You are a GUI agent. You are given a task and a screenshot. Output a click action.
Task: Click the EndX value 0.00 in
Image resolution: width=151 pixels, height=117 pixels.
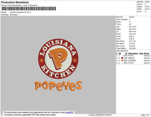pyautogui.click(x=132, y=36)
